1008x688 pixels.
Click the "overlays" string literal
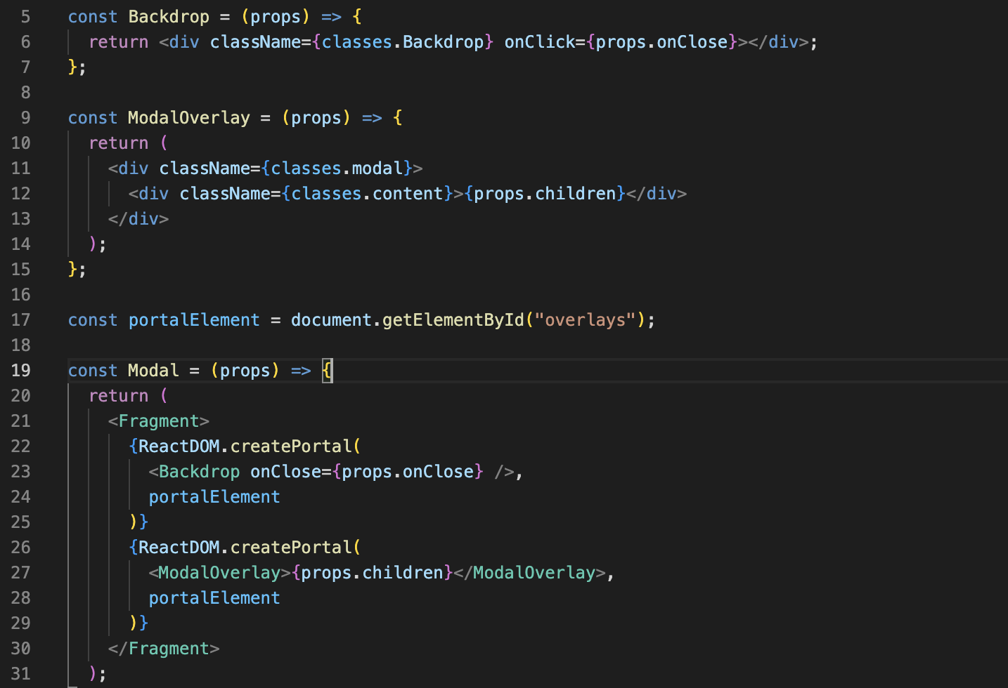(586, 320)
